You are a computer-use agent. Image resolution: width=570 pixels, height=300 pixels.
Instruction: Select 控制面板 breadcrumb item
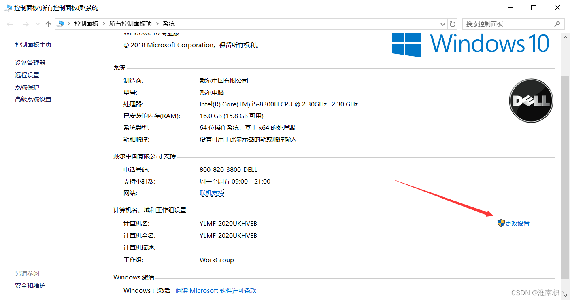86,24
